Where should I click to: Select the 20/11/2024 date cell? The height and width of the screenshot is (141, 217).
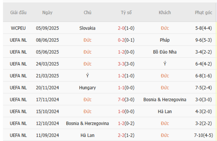(x=47, y=88)
